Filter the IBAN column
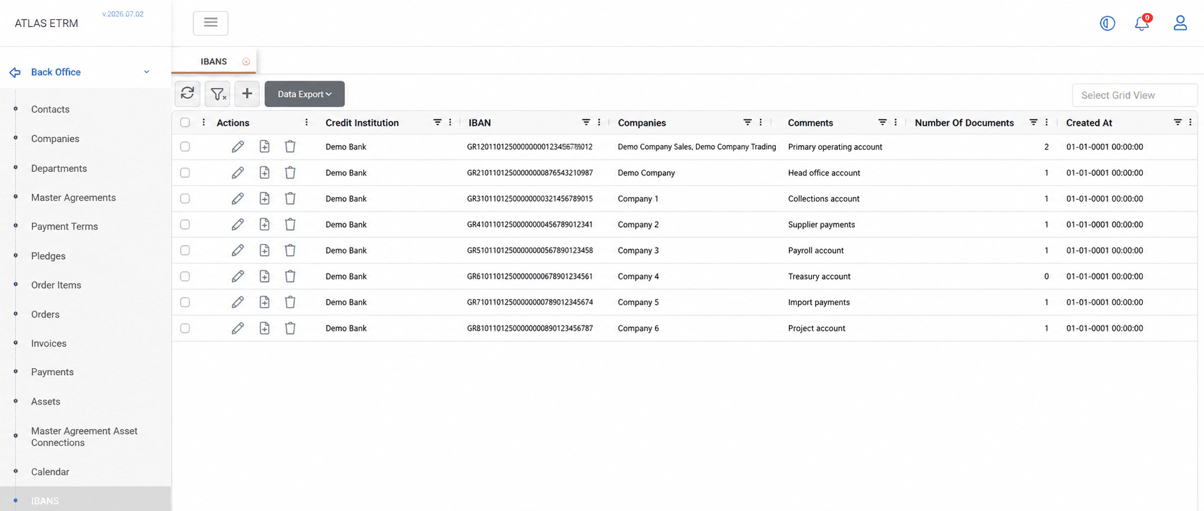This screenshot has width=1204, height=511. pyautogui.click(x=586, y=123)
